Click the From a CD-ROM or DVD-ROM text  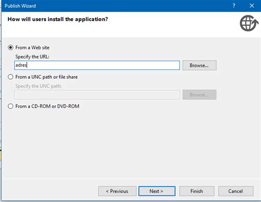(47, 106)
